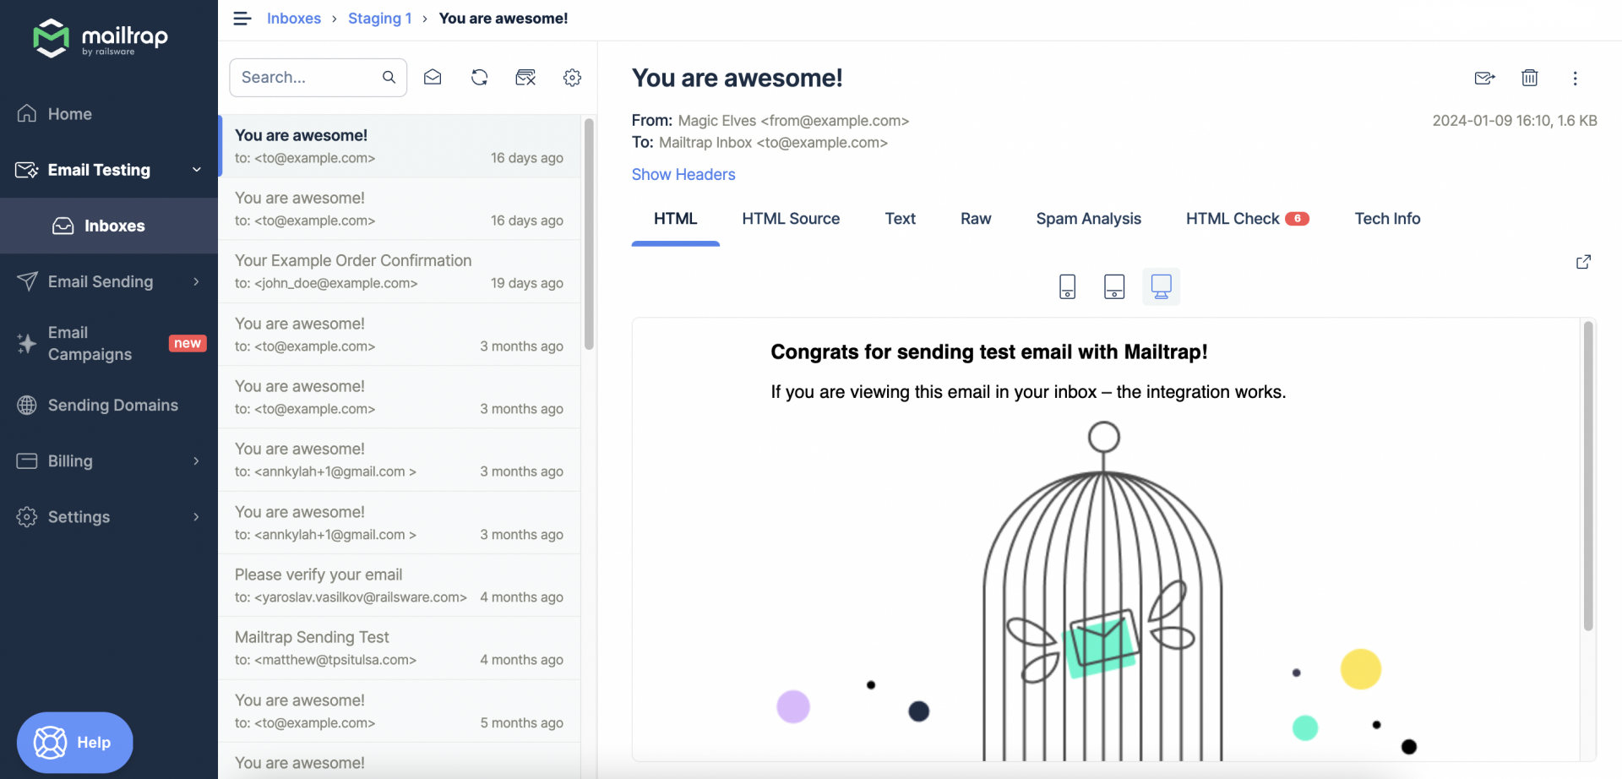This screenshot has height=779, width=1622.
Task: Refresh the inbox message list
Action: tap(479, 78)
